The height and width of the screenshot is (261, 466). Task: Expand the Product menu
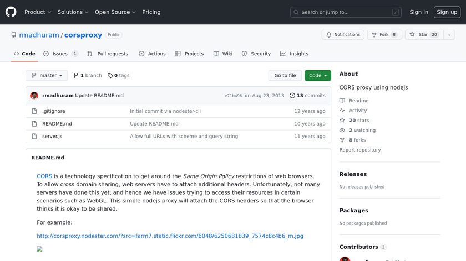tap(38, 12)
